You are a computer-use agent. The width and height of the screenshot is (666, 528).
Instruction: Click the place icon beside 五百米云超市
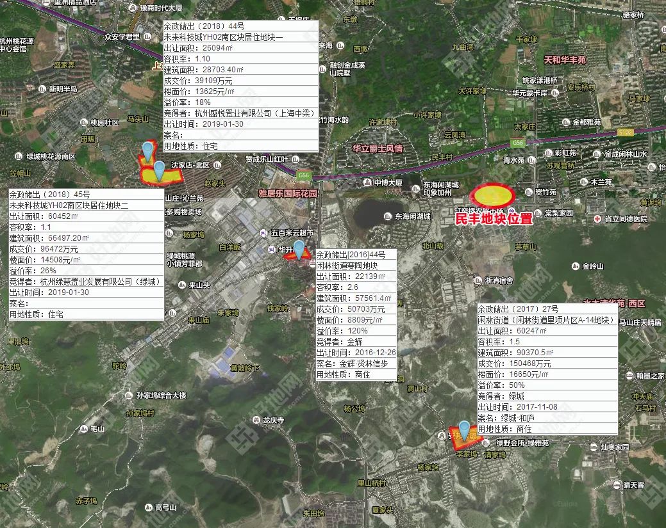(x=263, y=233)
